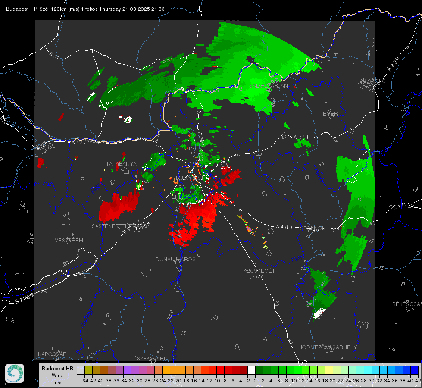Select the white swatch in wind legend
The image size is (422, 388).
pos(251,370)
